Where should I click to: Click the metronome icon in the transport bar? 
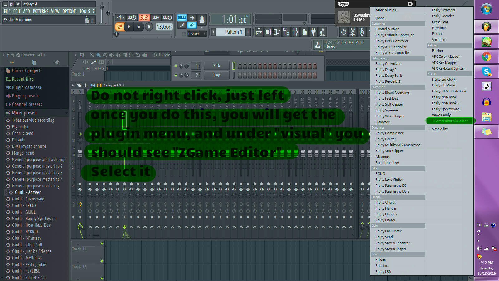click(x=120, y=18)
